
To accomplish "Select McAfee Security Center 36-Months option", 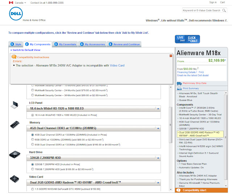I will click(33, 95).
